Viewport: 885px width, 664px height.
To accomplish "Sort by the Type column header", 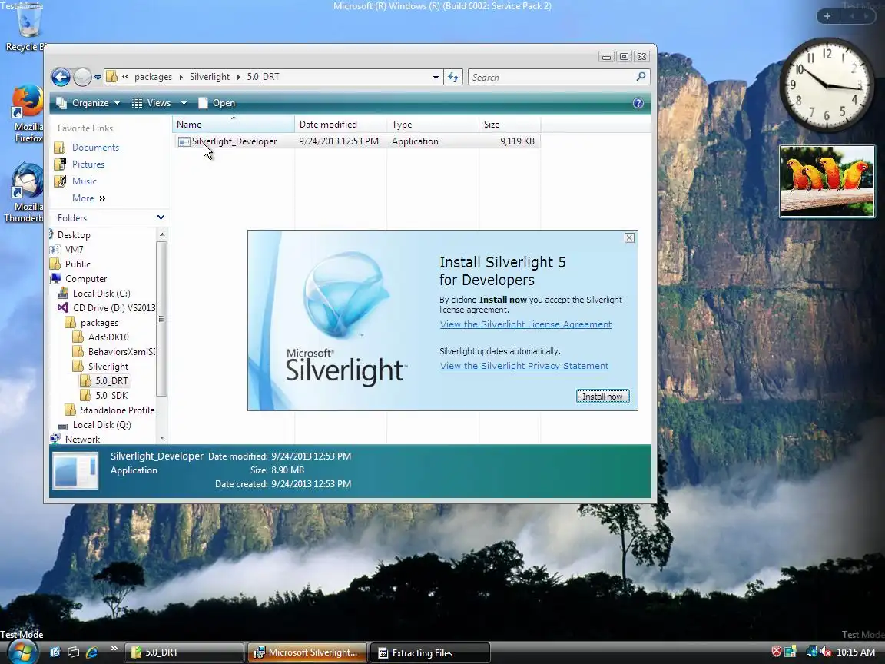I will 433,124.
